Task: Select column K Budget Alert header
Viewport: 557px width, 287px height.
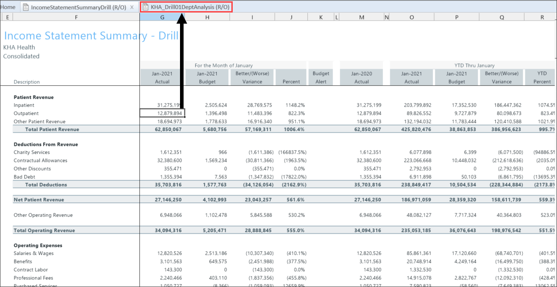Action: [x=321, y=17]
